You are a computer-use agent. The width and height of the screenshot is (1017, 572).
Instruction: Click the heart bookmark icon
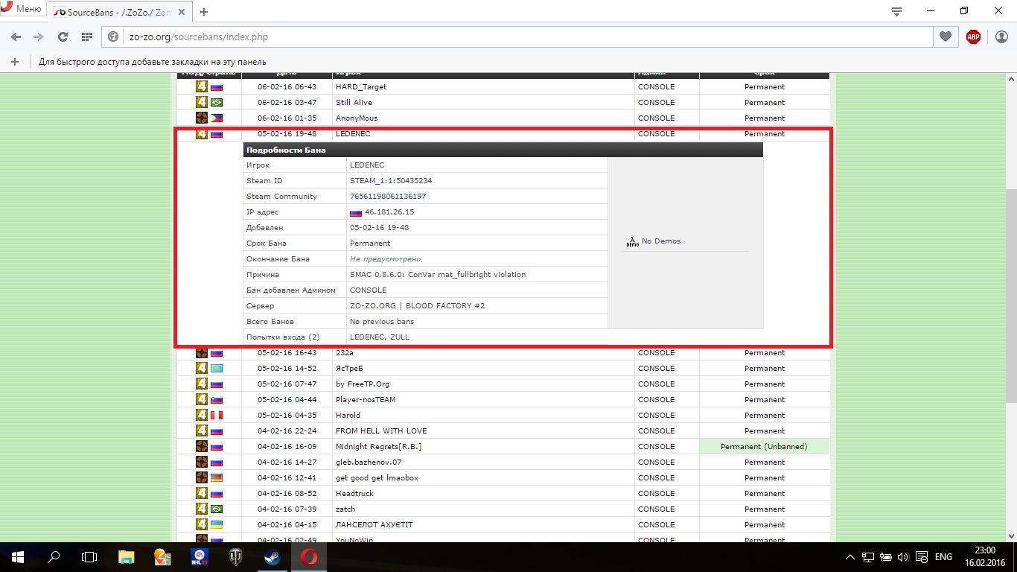pyautogui.click(x=946, y=36)
